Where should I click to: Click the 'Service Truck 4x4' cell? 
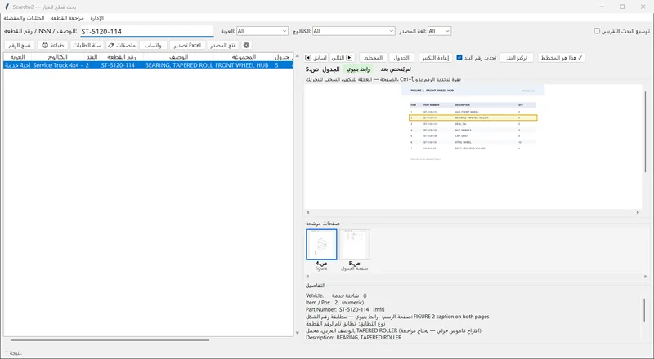tap(57, 65)
